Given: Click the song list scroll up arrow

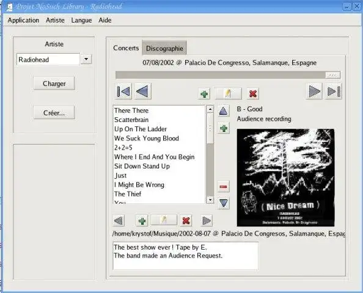Looking at the screenshot, I should tap(210, 109).
